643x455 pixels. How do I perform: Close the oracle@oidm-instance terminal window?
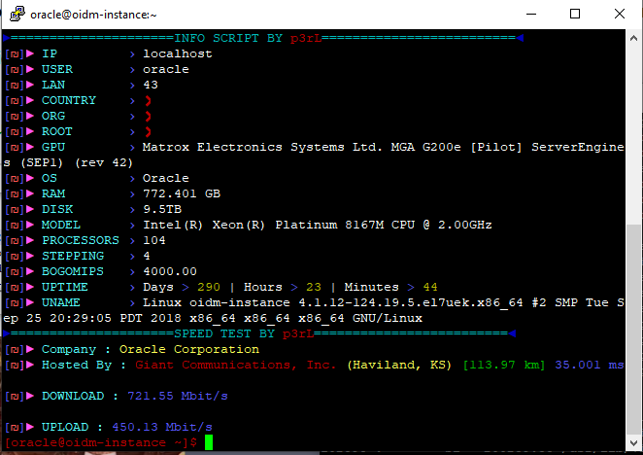click(620, 14)
